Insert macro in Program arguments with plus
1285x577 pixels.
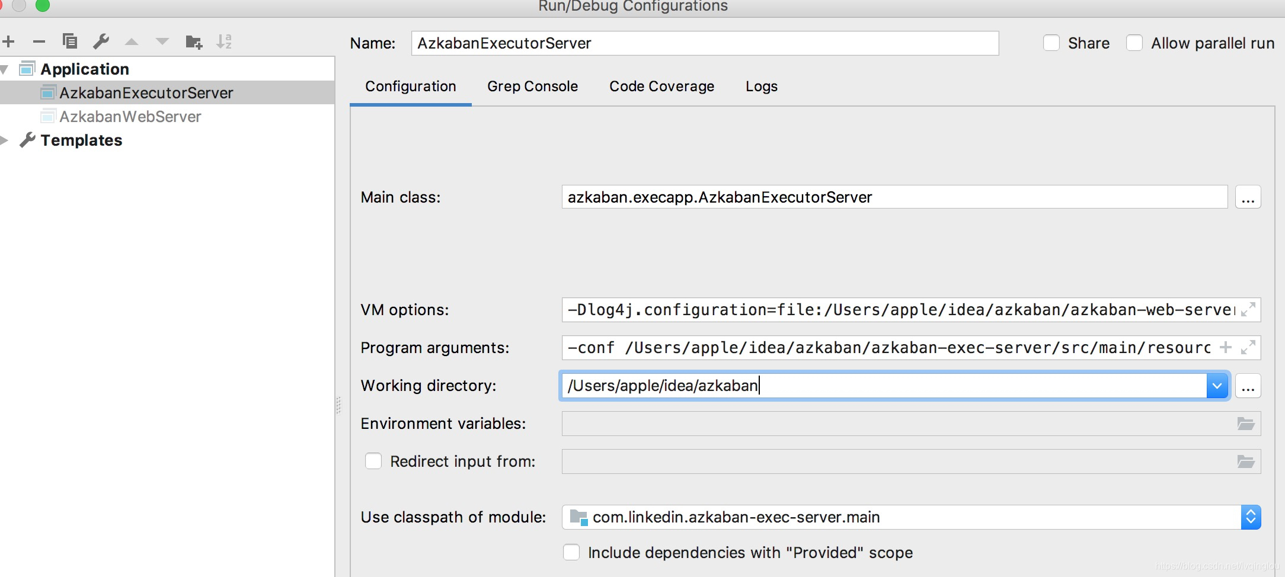pyautogui.click(x=1226, y=347)
